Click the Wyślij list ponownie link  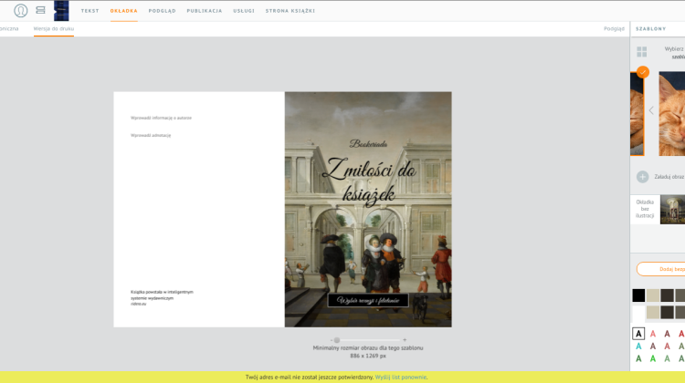(x=401, y=378)
